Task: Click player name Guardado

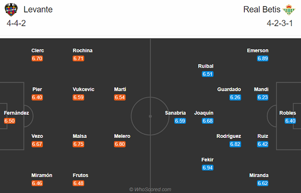Action: pos(229,89)
